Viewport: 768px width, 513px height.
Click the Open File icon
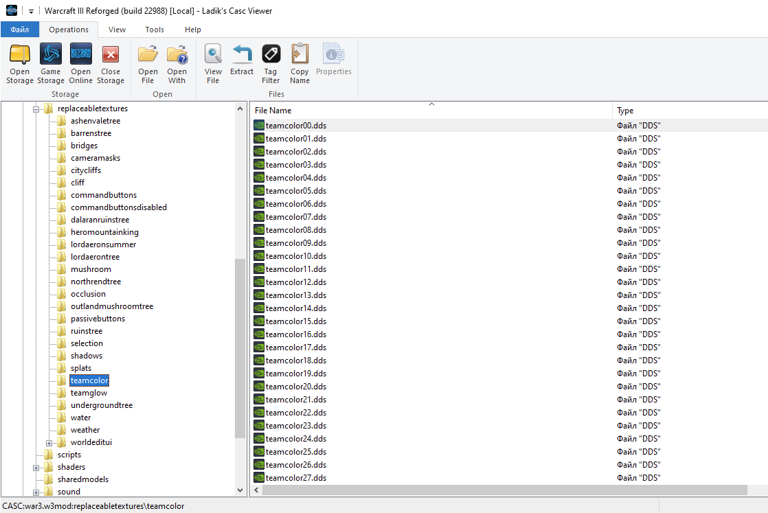(x=148, y=54)
